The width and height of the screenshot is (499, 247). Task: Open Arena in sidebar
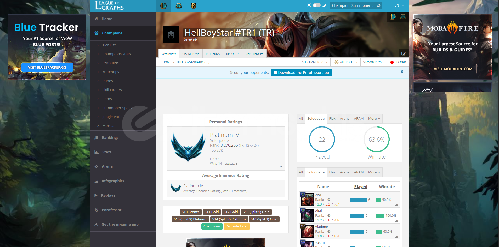(123, 166)
